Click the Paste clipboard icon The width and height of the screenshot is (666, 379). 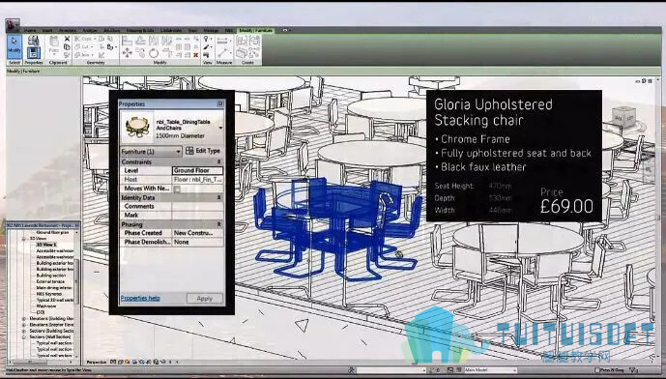coord(54,45)
